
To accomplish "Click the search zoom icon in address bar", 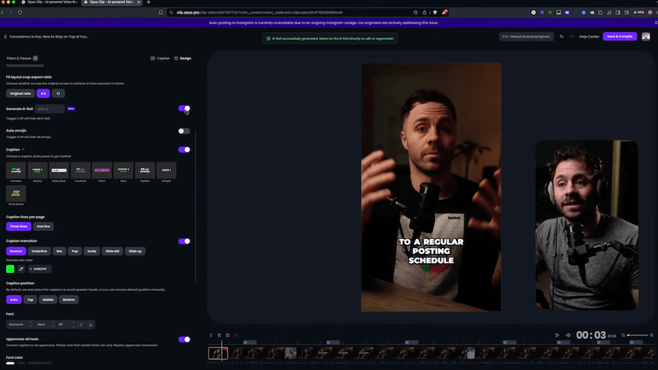I will click(415, 12).
